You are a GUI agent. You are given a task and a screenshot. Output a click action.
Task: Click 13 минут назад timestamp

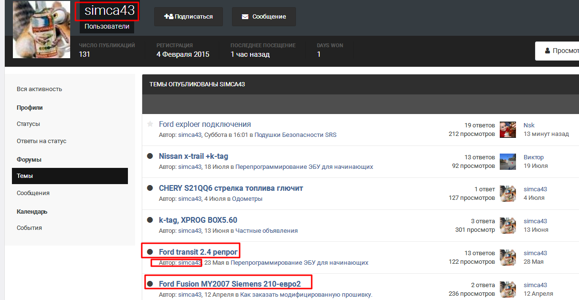tap(546, 134)
